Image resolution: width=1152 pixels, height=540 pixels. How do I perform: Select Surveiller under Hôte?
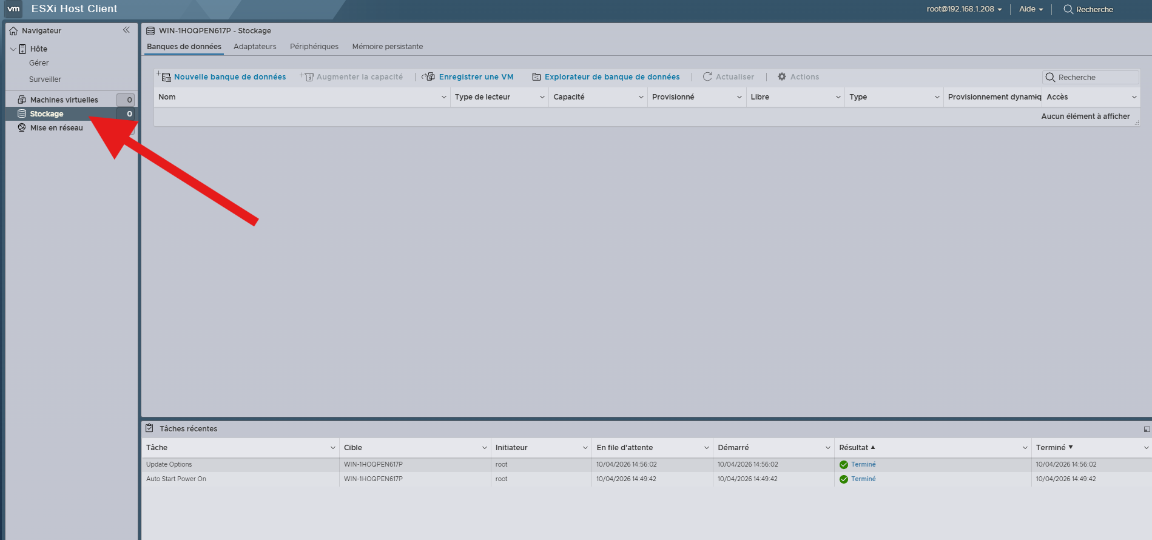45,79
